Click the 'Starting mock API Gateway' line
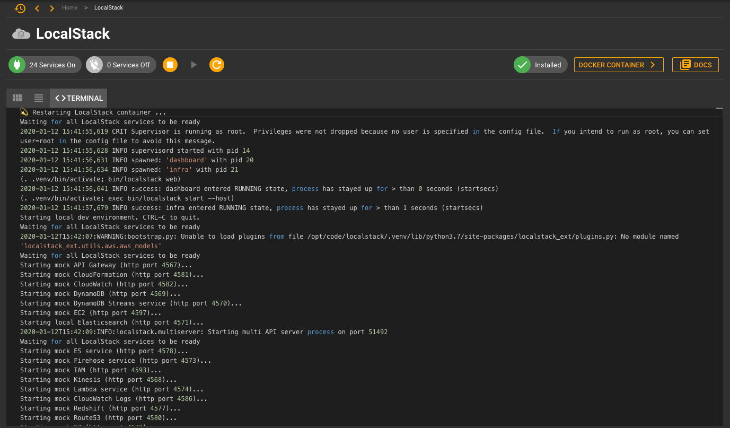 (106, 265)
